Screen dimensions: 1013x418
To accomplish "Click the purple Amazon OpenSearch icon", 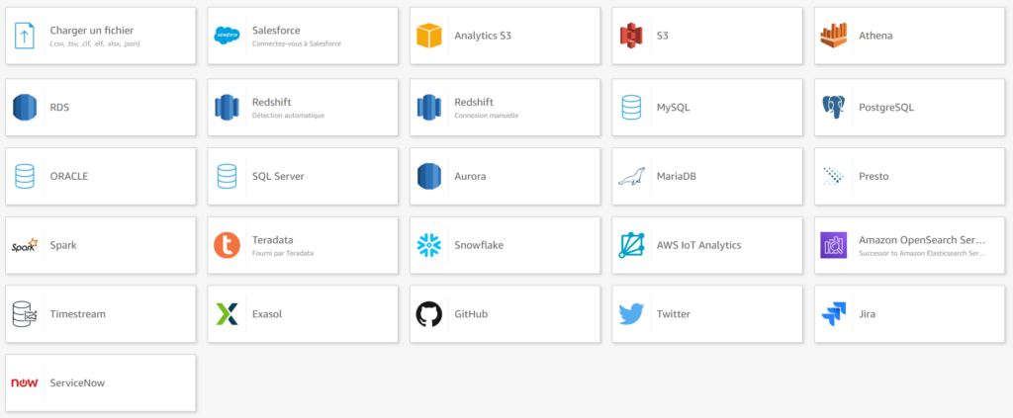I will (833, 245).
